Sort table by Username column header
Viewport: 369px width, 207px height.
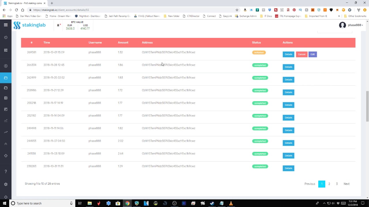pyautogui.click(x=95, y=43)
